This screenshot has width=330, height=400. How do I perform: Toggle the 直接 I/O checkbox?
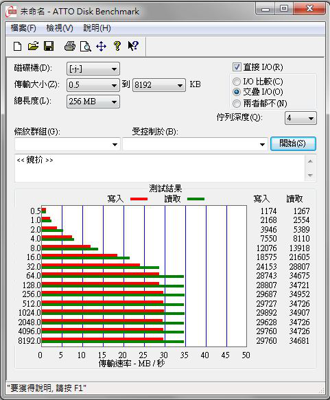tap(237, 67)
